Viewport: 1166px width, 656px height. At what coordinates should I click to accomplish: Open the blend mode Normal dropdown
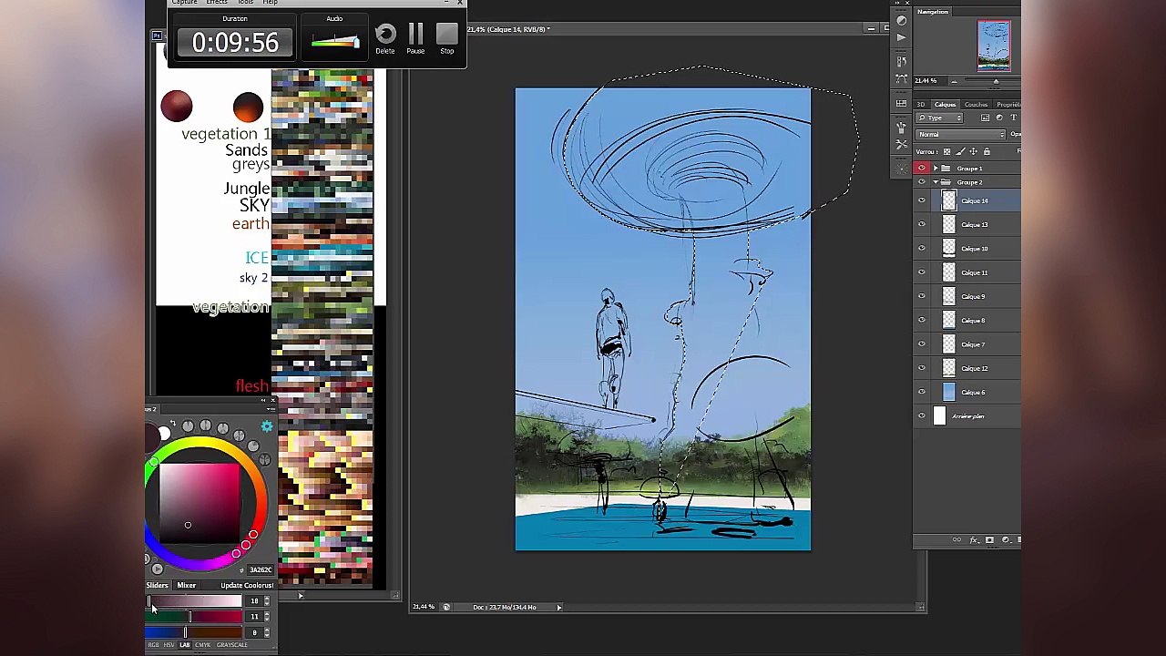960,135
